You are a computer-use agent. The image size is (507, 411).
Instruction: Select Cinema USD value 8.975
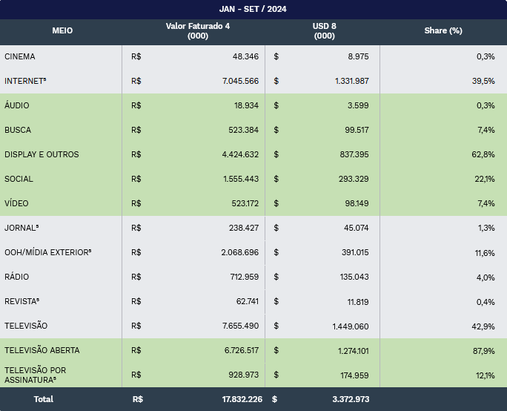(358, 56)
